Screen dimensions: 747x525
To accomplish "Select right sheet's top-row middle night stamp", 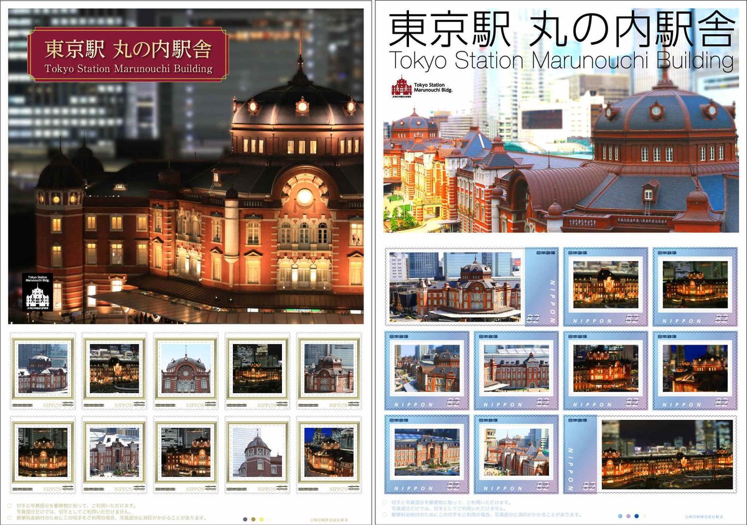I will pyautogui.click(x=606, y=287).
